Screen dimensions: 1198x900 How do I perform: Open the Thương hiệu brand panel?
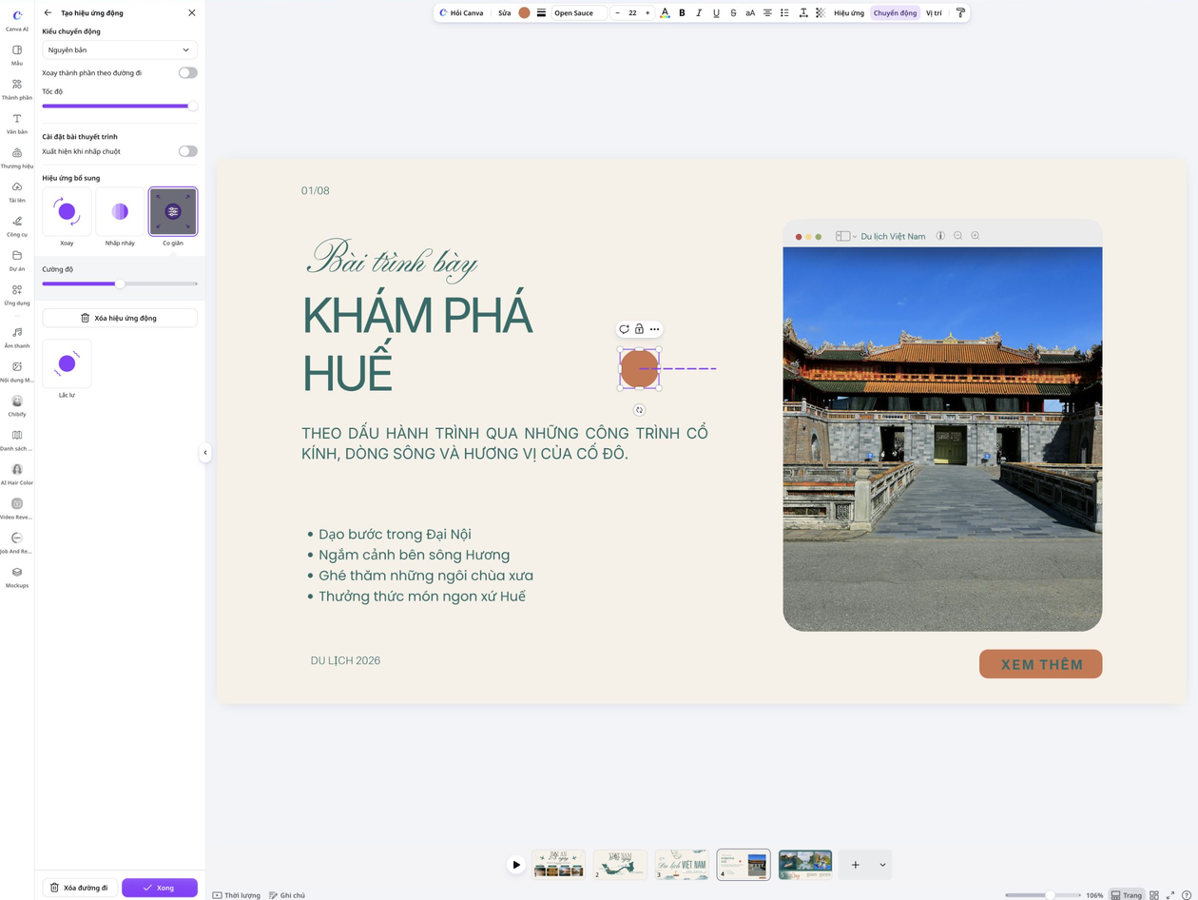tap(17, 157)
